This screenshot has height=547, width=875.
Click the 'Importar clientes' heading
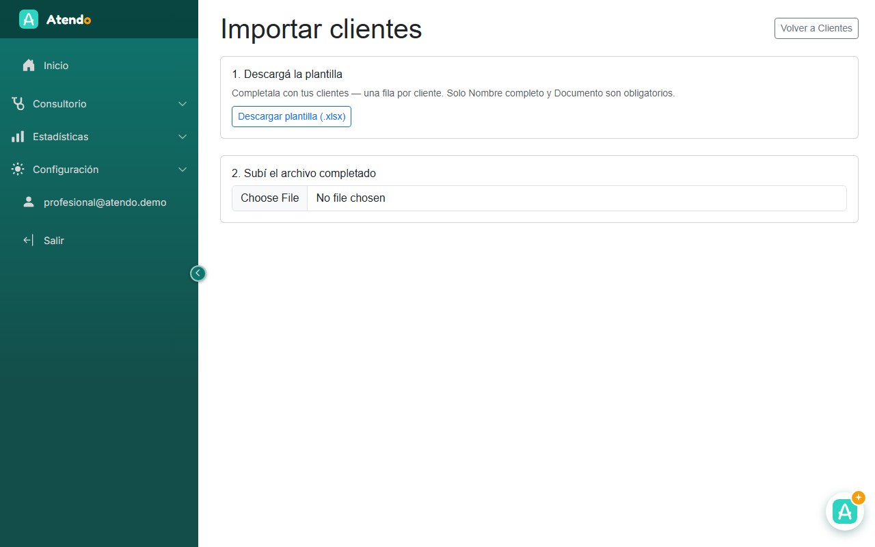321,29
